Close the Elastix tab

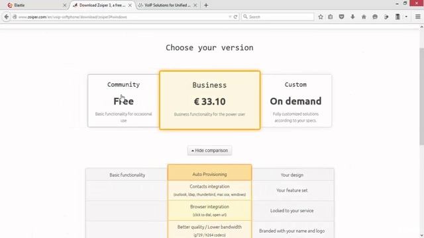click(65, 5)
